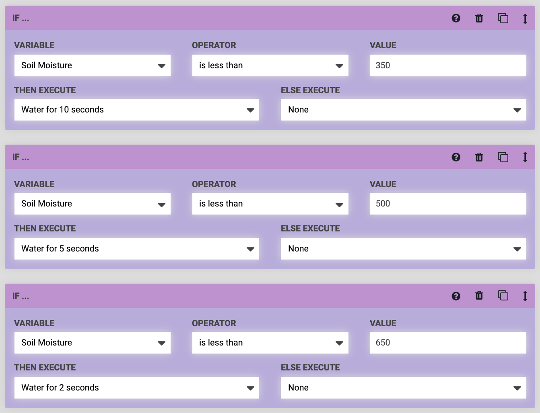Open help for the third IF rule
540x413 pixels.
[456, 296]
